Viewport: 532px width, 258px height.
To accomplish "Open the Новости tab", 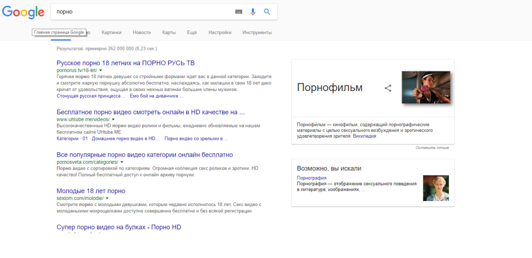I will point(142,33).
